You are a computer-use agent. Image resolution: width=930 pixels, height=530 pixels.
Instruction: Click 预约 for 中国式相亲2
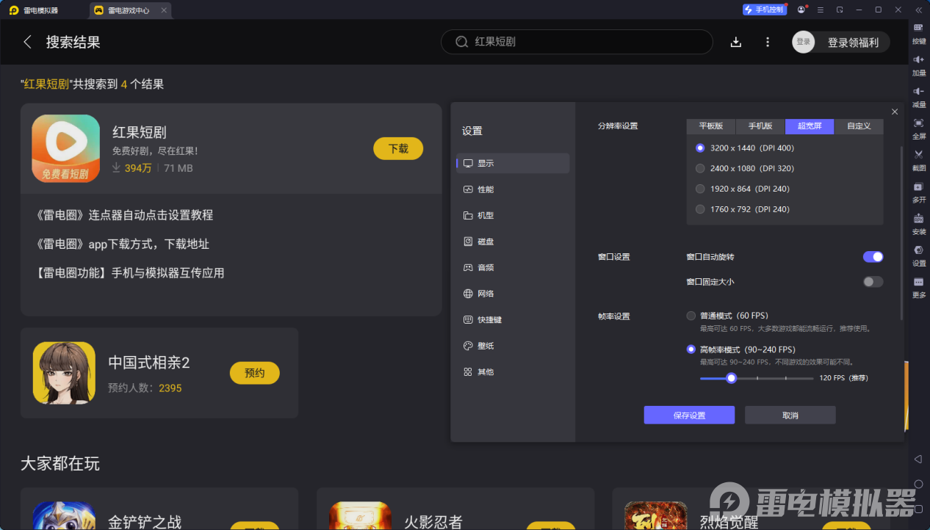coord(254,373)
